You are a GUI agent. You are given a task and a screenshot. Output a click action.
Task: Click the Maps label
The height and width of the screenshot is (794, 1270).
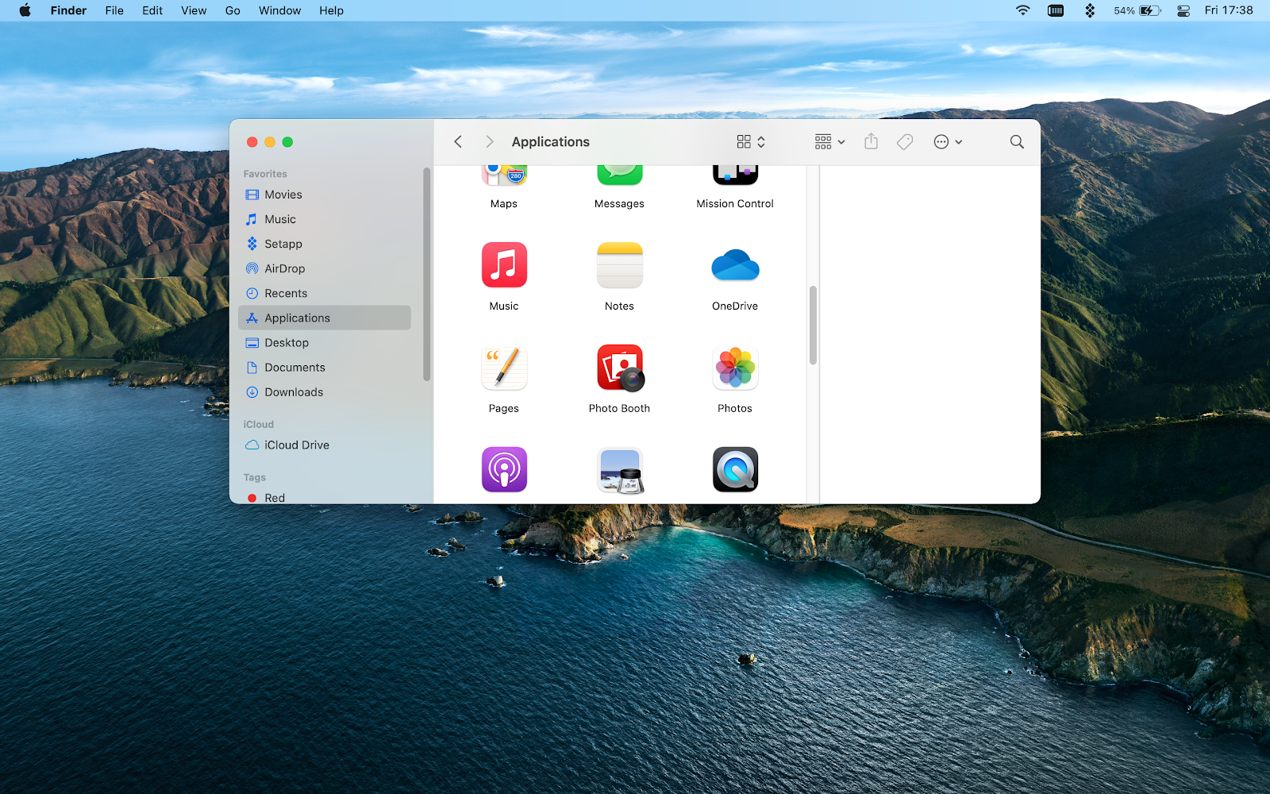[x=504, y=203]
